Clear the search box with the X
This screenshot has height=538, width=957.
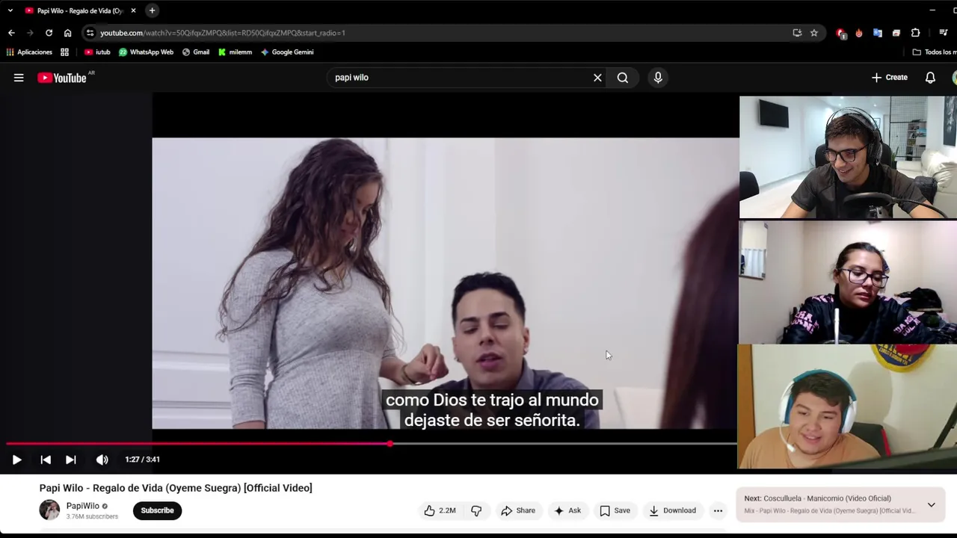(597, 78)
